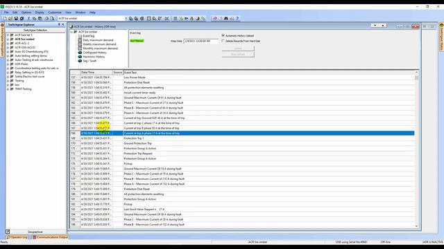Click the Geographical button at panel bottom
Viewport: 444px width, 249px height.
pyautogui.click(x=35, y=232)
